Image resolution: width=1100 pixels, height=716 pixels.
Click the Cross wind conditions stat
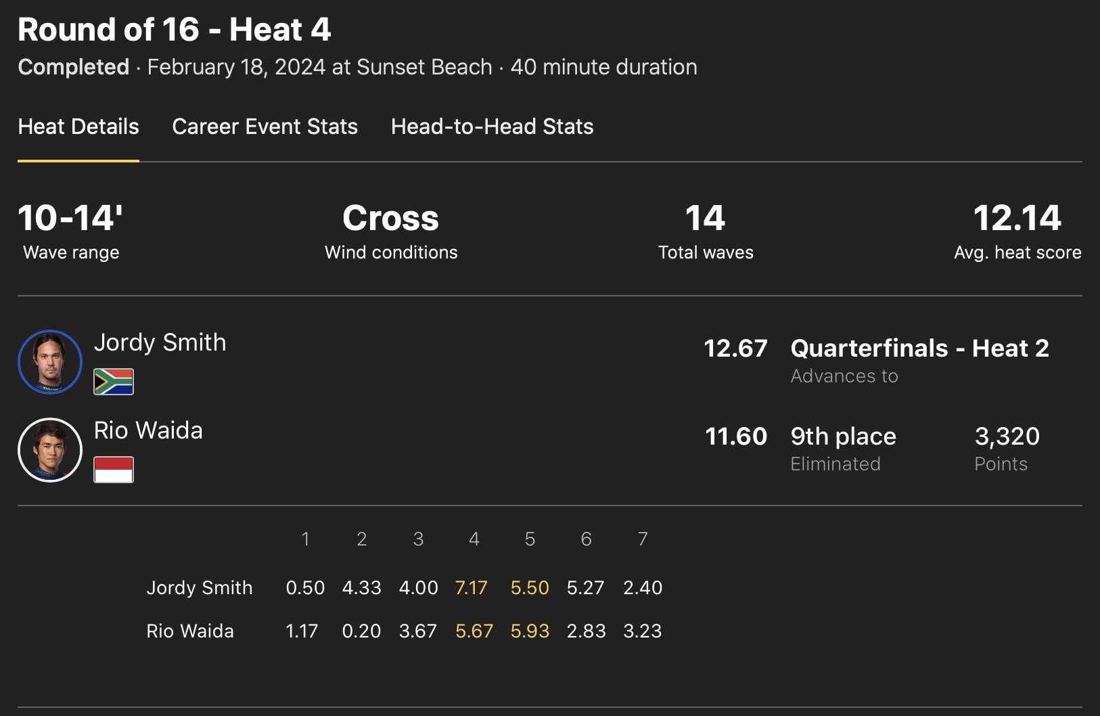point(390,219)
